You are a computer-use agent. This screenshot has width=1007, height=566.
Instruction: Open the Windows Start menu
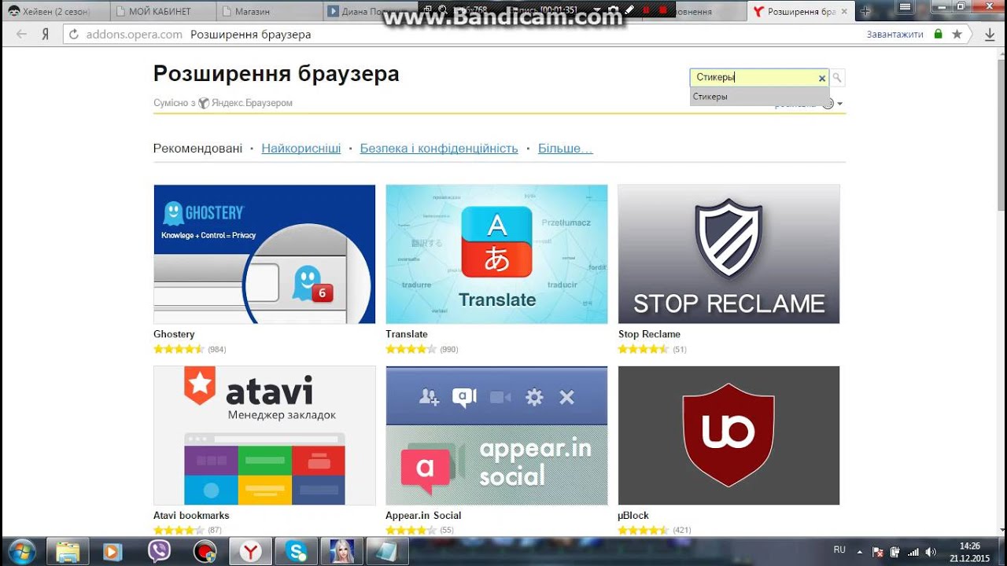[x=21, y=551]
